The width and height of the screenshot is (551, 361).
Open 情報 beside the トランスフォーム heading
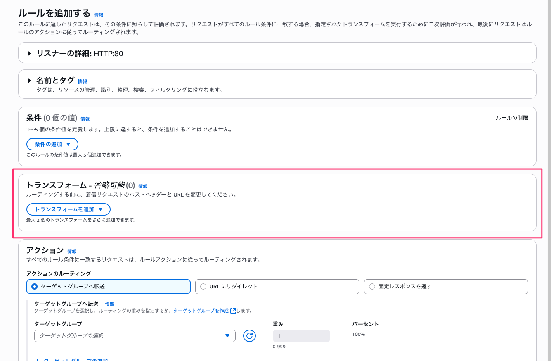[143, 187]
